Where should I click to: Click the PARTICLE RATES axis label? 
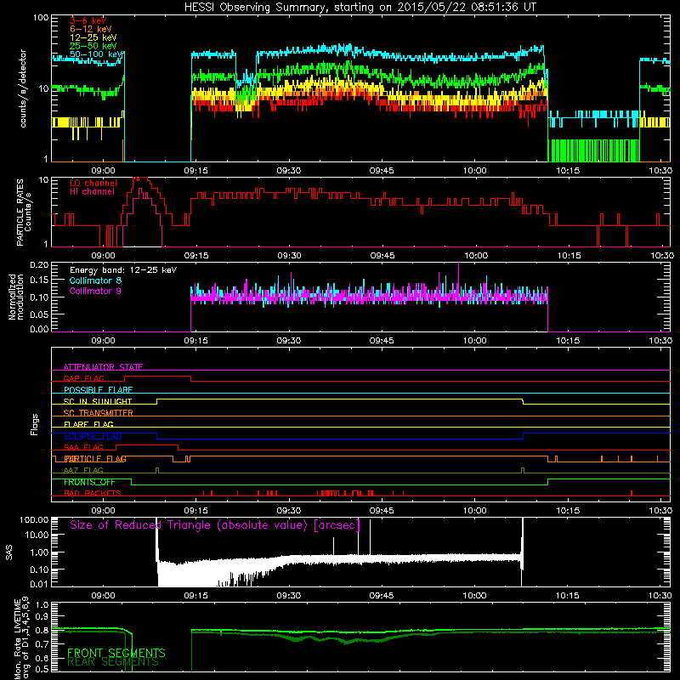[x=24, y=212]
